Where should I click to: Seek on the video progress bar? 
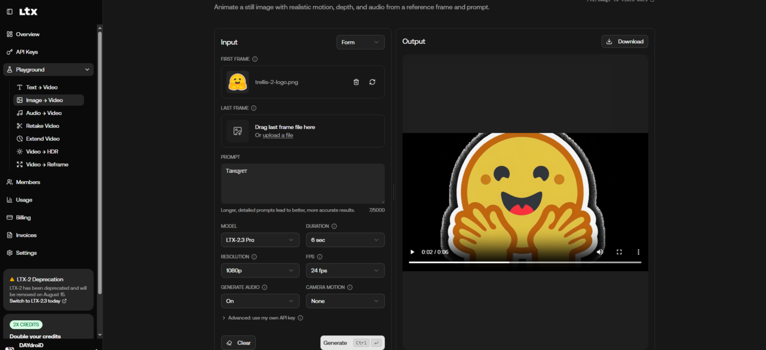[525, 262]
